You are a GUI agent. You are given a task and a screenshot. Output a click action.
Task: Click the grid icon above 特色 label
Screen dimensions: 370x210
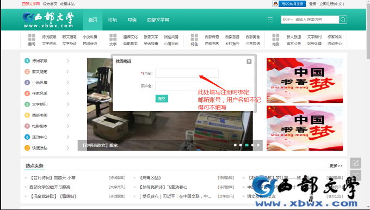click(194, 38)
